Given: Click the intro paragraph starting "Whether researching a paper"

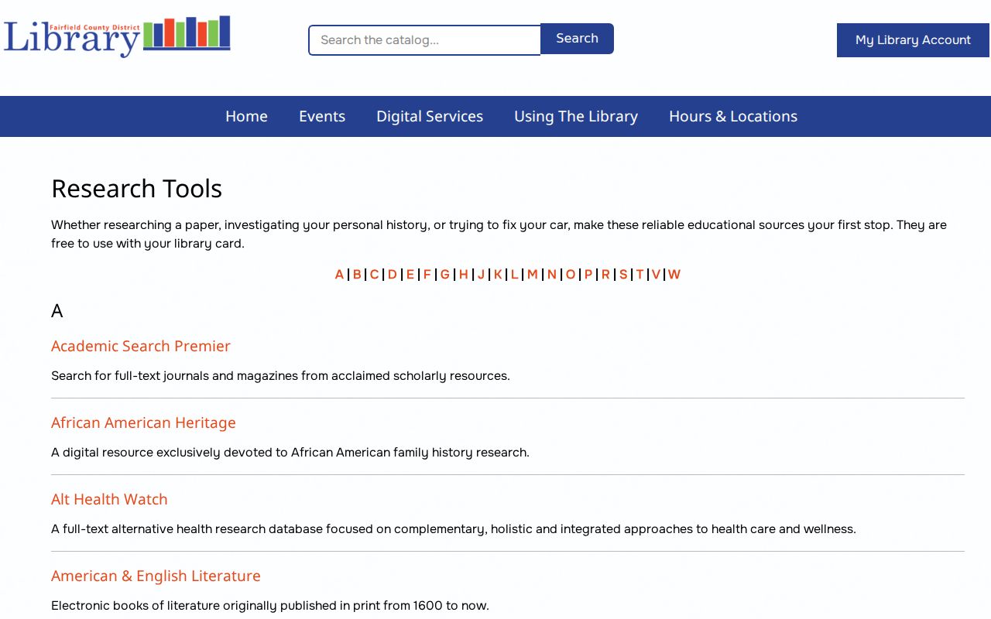Looking at the screenshot, I should [x=499, y=234].
